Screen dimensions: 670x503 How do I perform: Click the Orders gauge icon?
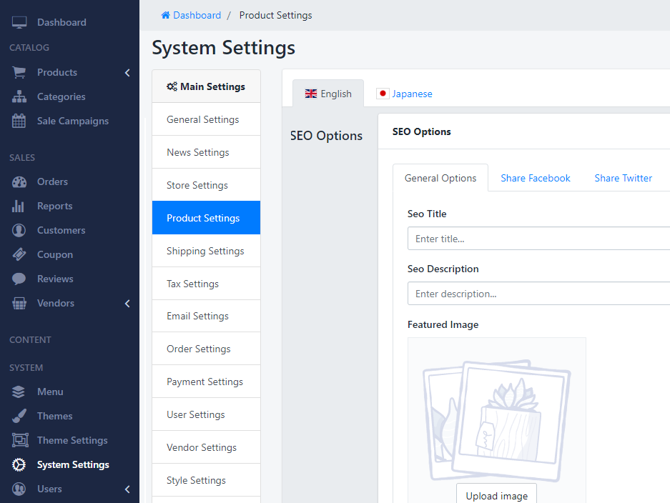click(19, 182)
